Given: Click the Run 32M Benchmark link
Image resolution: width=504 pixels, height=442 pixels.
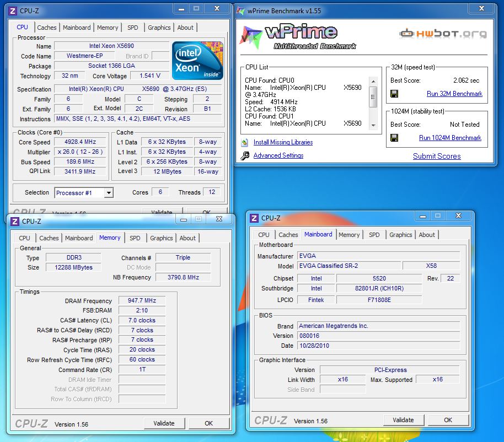Looking at the screenshot, I should pos(454,94).
